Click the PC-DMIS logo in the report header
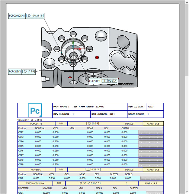The height and width of the screenshot is (194, 189). pos(34,111)
